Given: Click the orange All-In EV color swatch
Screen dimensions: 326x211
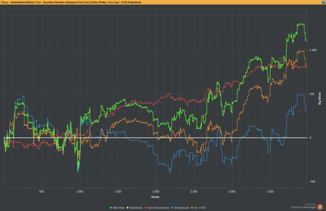Looking at the screenshot, I should coord(192,208).
